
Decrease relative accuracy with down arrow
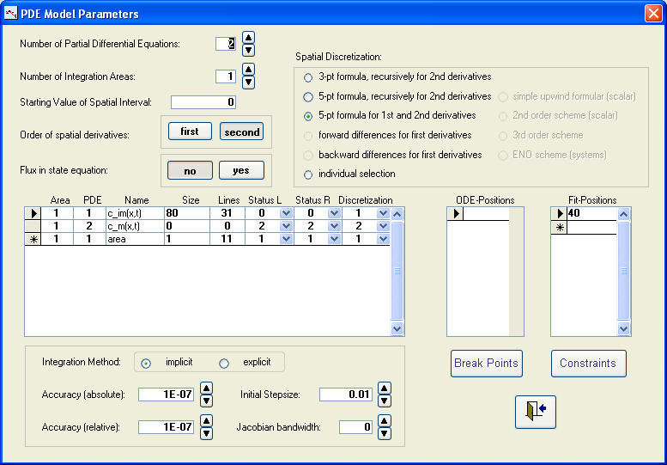coord(206,433)
